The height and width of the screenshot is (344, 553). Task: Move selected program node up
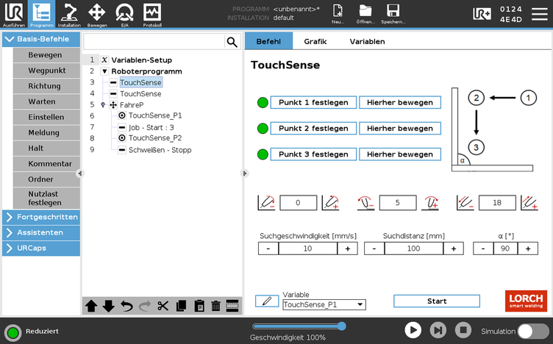click(91, 307)
